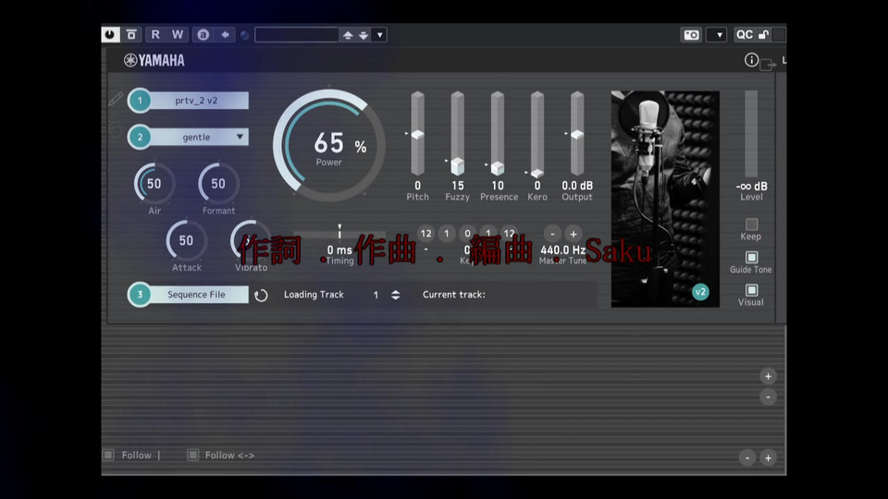Click the 440.0 Hz Master Tune value

point(563,249)
